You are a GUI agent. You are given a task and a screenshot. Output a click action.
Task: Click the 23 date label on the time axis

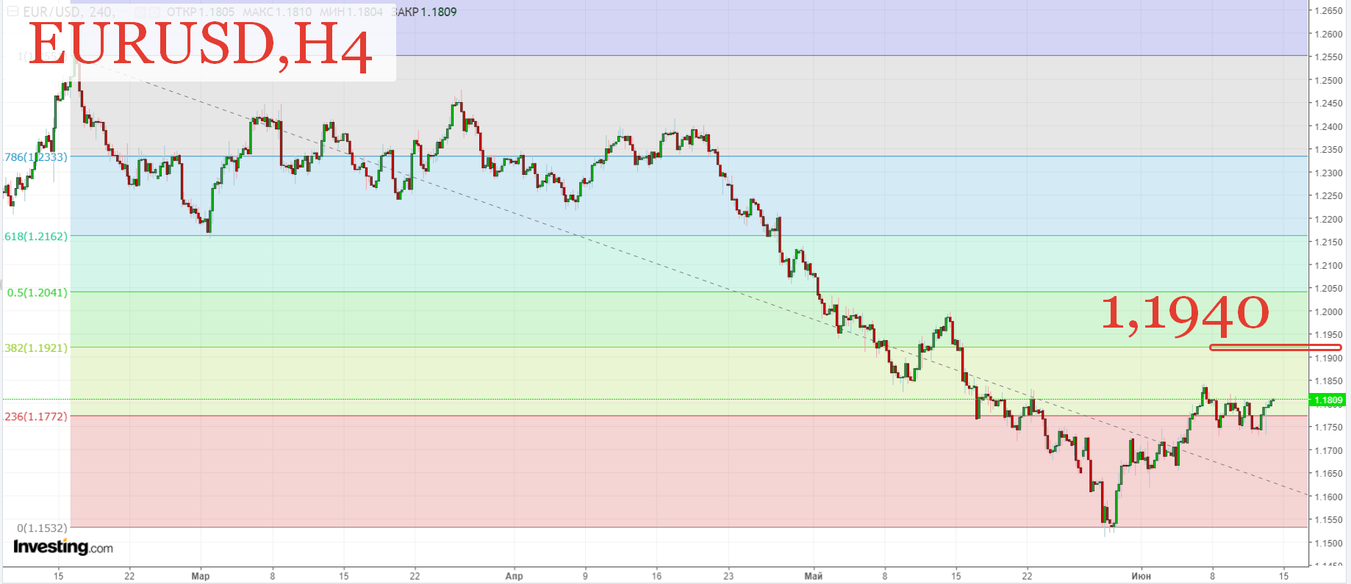[x=728, y=576]
